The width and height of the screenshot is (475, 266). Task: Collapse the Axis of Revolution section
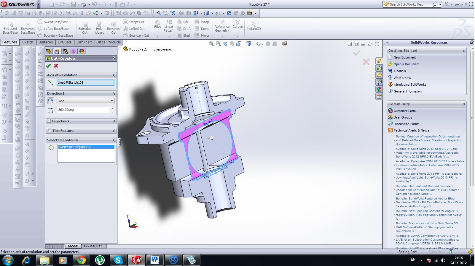pos(114,75)
